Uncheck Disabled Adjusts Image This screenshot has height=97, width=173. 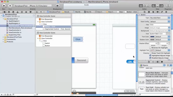[150, 58]
